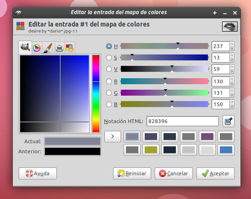Maximize the dialog with plus button

215,13
